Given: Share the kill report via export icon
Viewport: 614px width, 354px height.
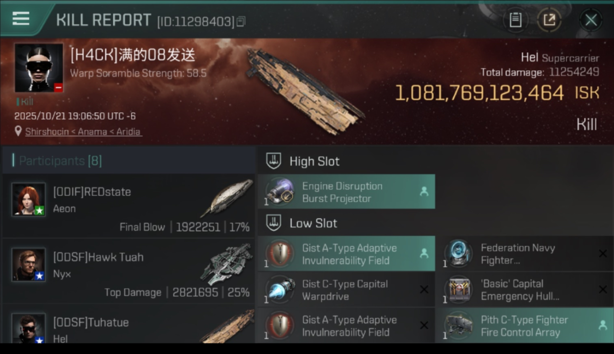Looking at the screenshot, I should (x=549, y=20).
